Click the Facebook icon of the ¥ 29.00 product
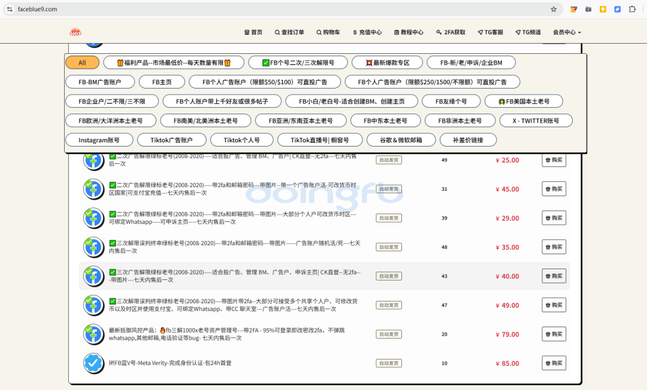The image size is (647, 390). click(93, 218)
